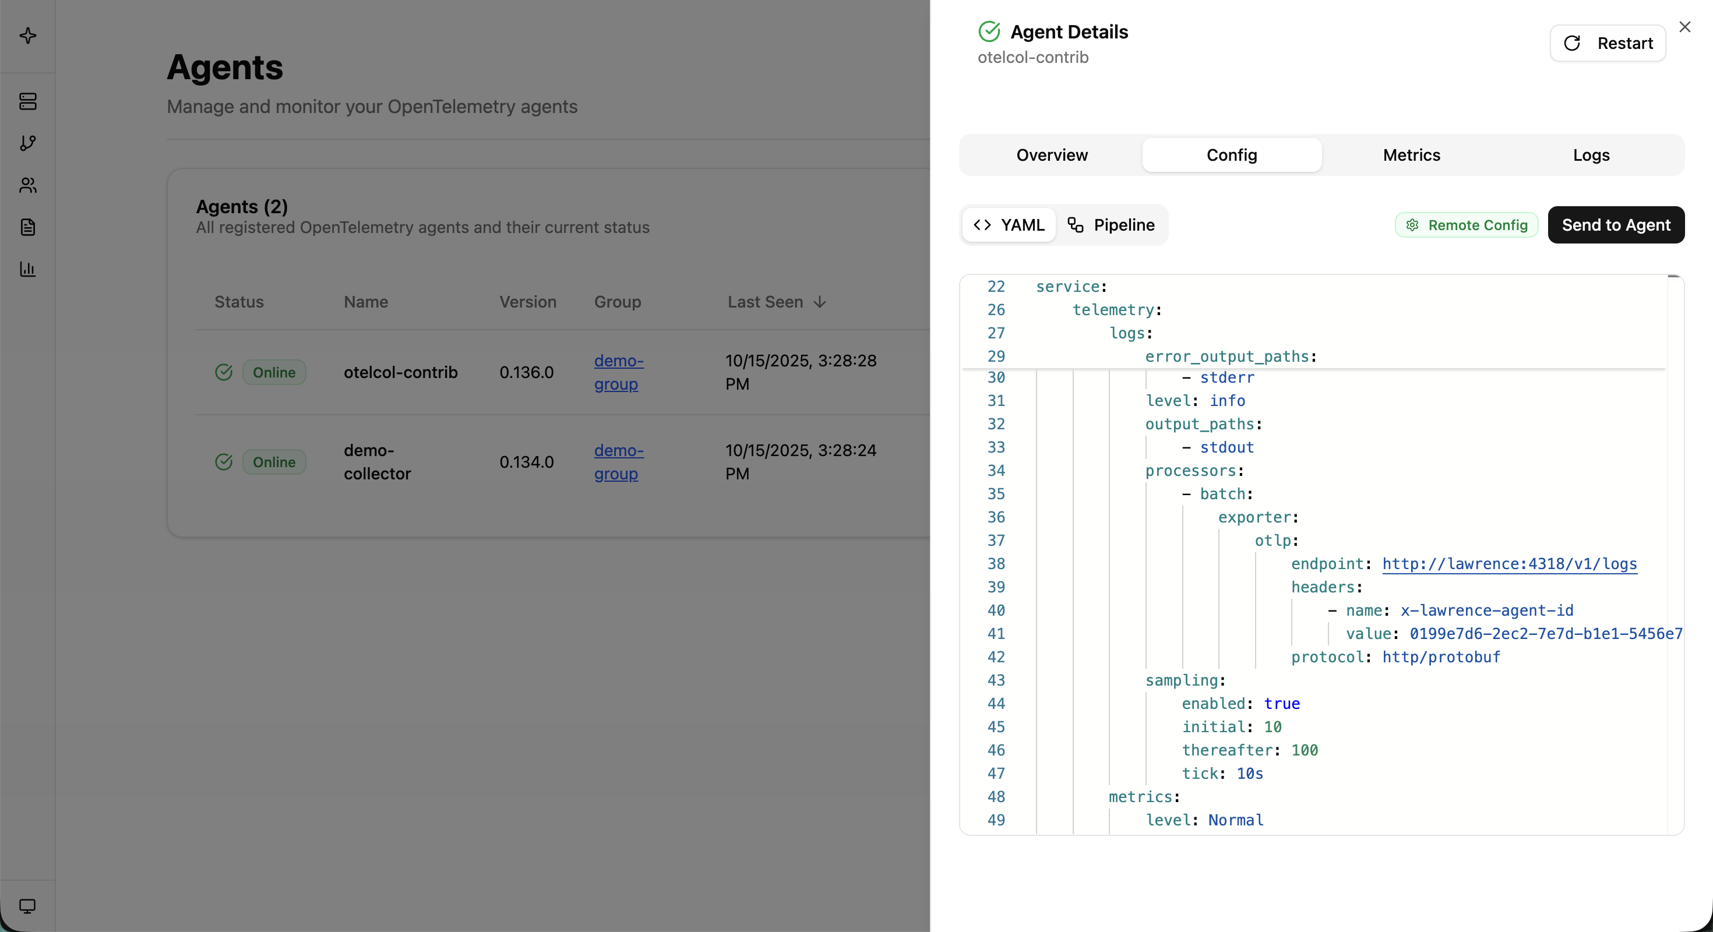
Task: Click the Group column header
Action: click(x=617, y=302)
